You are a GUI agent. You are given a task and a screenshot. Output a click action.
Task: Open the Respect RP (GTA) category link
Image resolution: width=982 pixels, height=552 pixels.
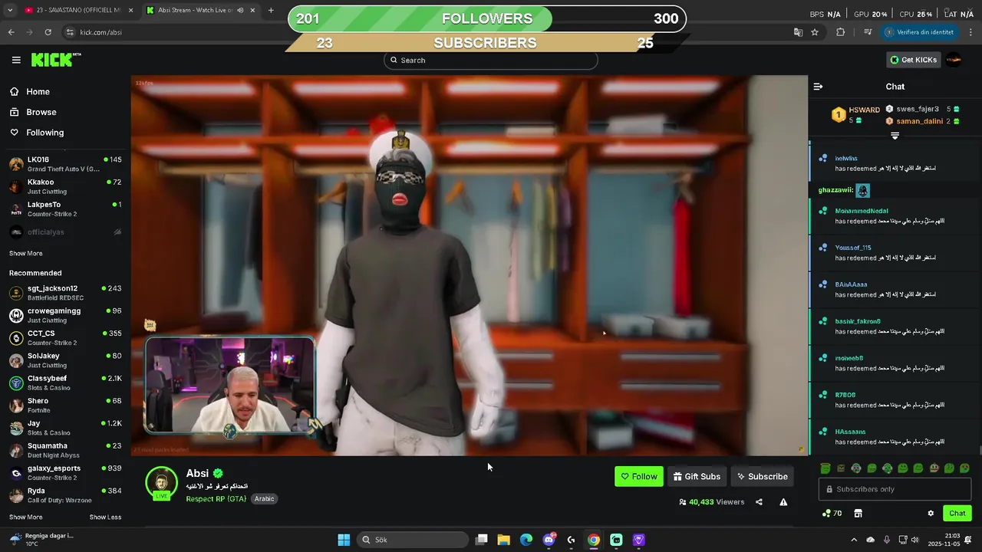pos(216,498)
